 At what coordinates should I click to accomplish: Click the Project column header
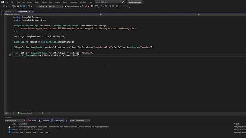236,124
